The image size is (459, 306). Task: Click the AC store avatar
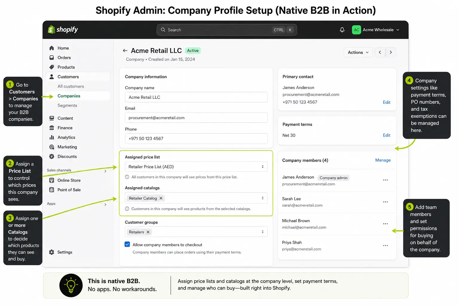click(357, 30)
